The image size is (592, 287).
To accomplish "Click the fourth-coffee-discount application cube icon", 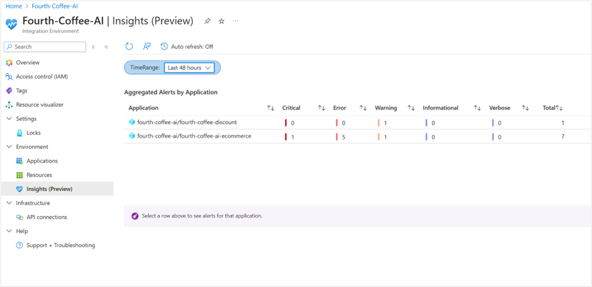I will pyautogui.click(x=132, y=122).
